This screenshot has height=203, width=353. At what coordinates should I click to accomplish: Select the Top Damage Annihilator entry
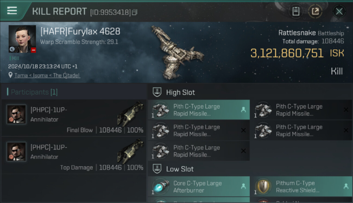74,155
